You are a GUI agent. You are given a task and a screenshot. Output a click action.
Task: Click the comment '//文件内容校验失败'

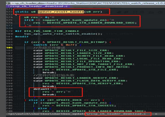(x=54, y=75)
